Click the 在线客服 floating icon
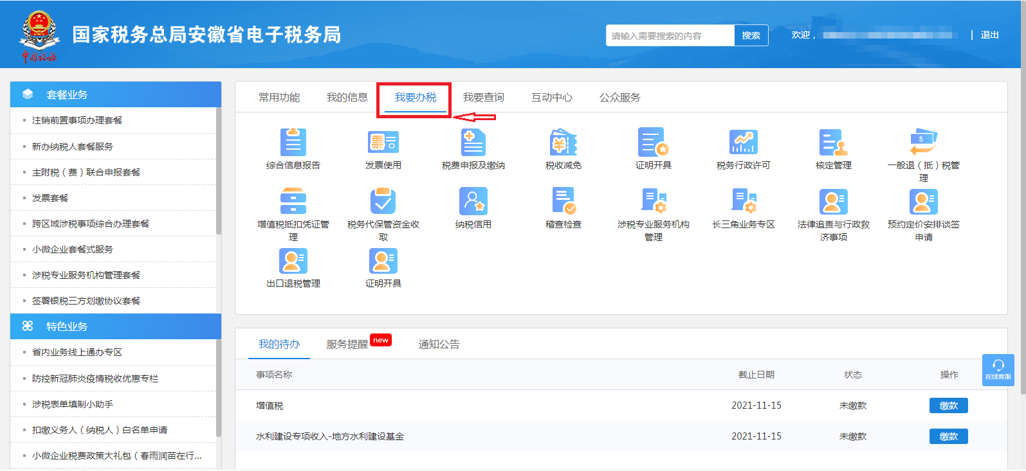The image size is (1026, 471). (x=998, y=370)
